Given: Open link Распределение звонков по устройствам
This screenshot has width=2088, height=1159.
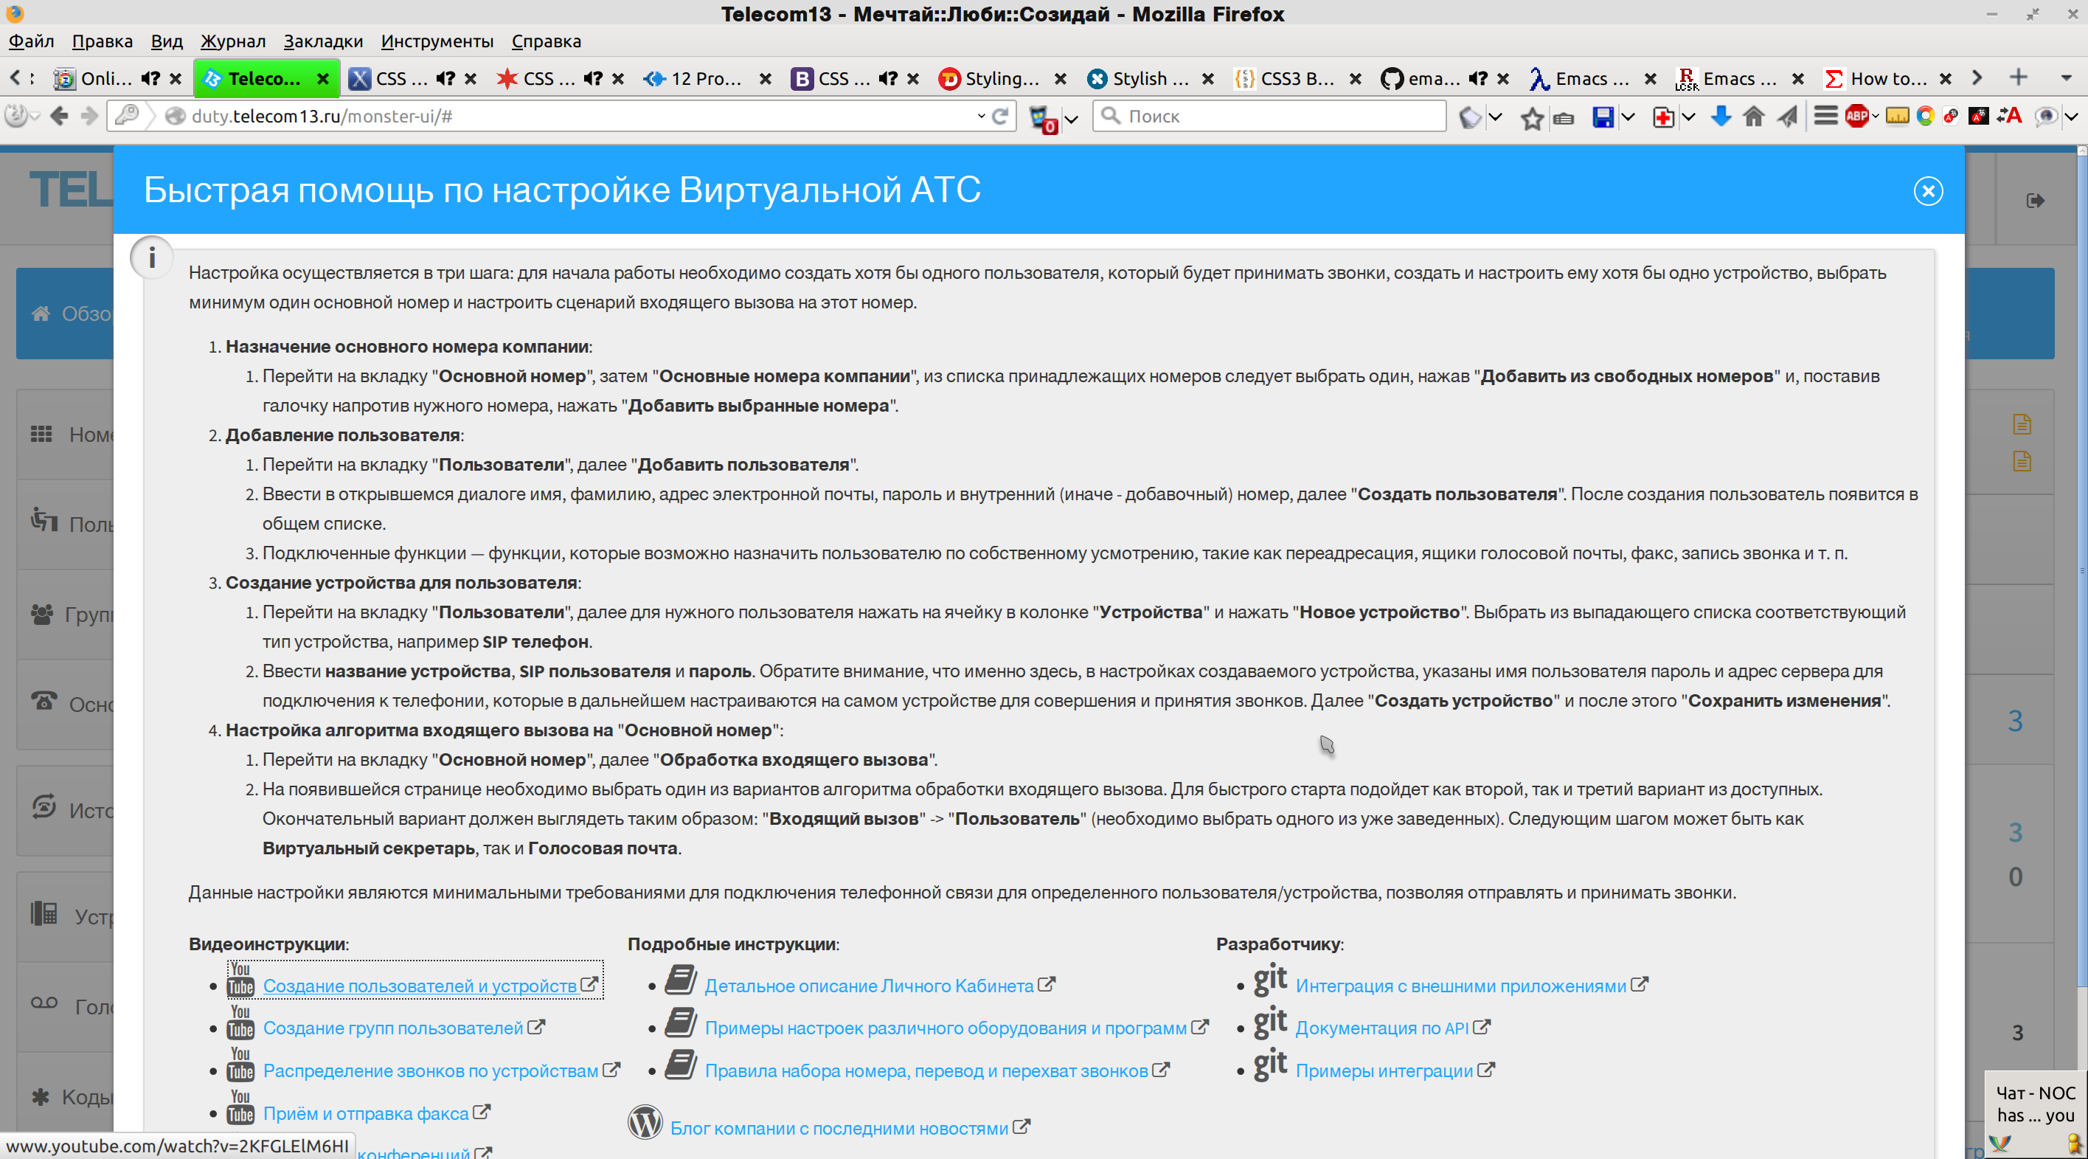Looking at the screenshot, I should coord(431,1071).
